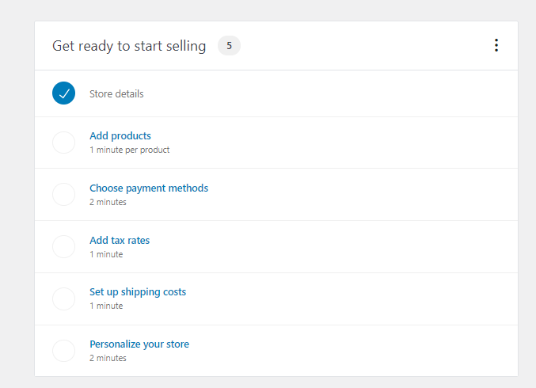Open the Set up shipping costs task
Viewport: 536px width, 388px height.
(138, 292)
